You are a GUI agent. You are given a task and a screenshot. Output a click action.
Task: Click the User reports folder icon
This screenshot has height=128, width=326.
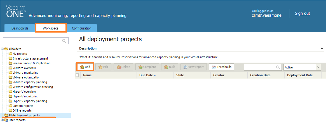pyautogui.click(x=6, y=120)
